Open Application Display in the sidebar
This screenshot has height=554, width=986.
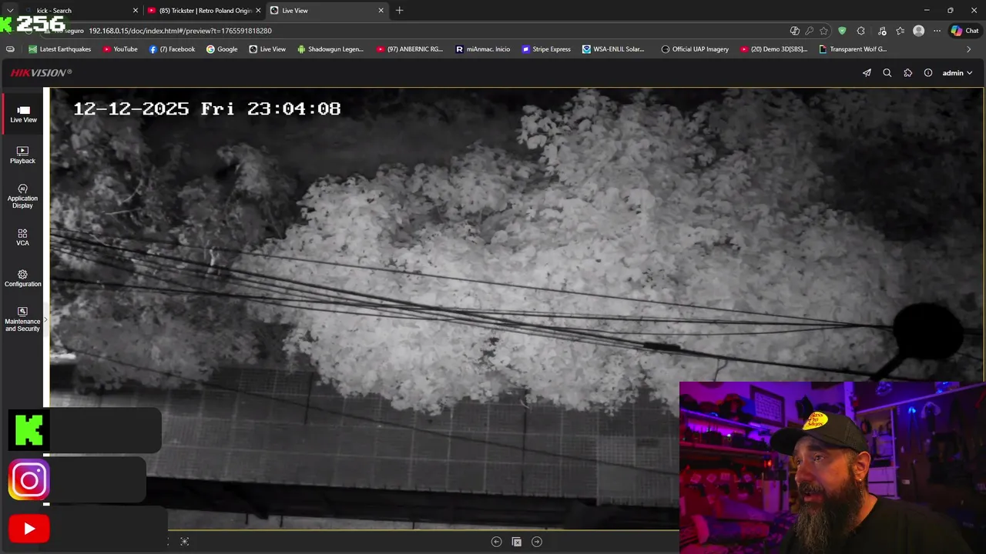coord(23,196)
